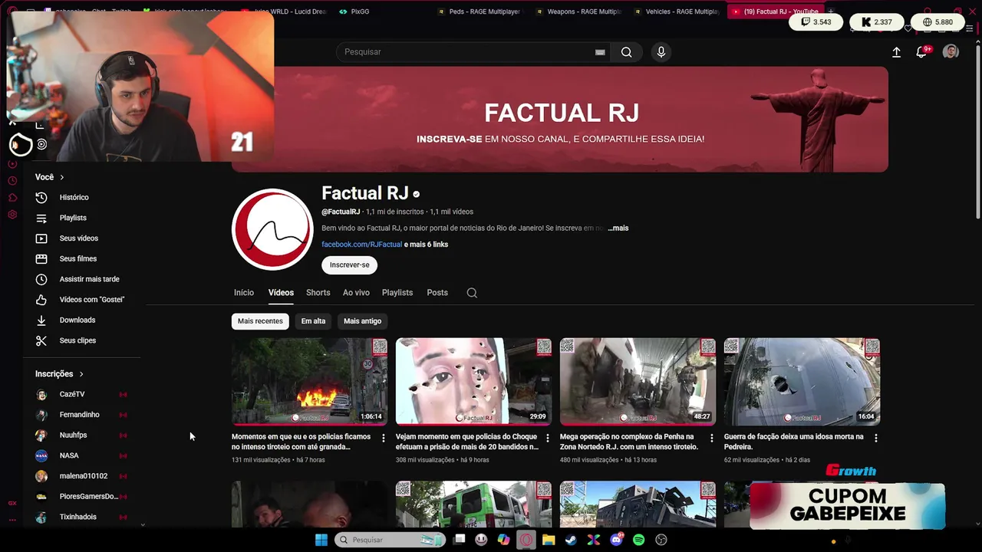This screenshot has height=552, width=982.
Task: Switch to the Início channel tab
Action: point(244,293)
